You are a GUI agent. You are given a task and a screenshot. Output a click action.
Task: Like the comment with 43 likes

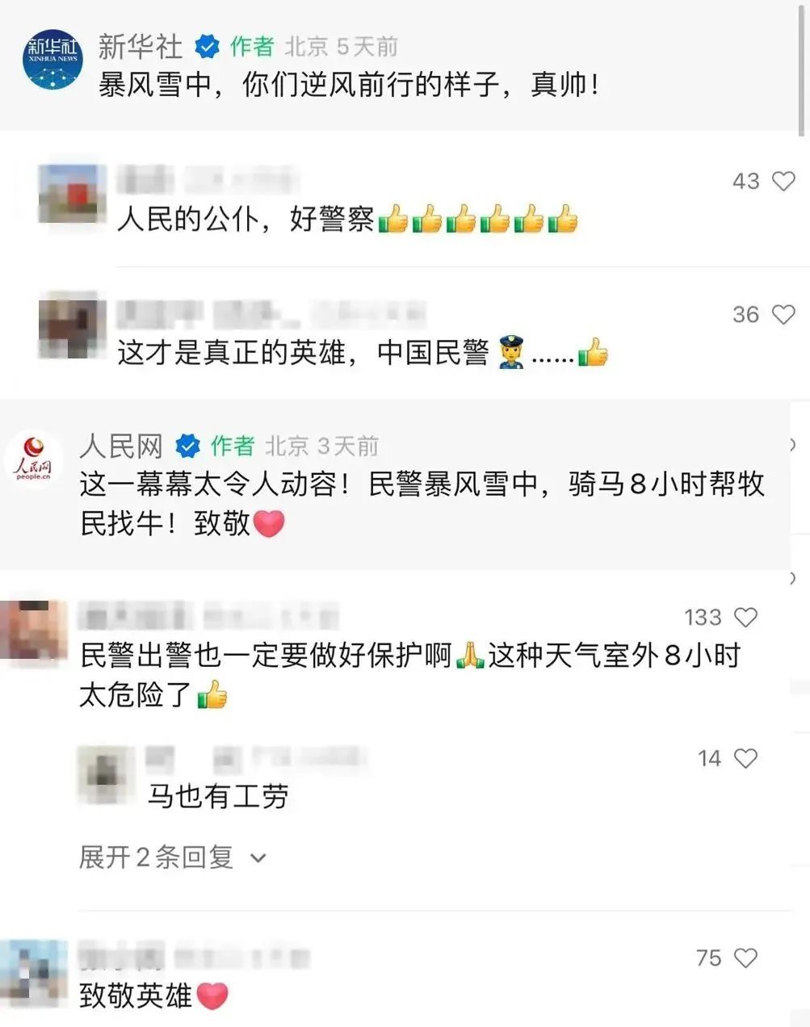pyautogui.click(x=783, y=182)
